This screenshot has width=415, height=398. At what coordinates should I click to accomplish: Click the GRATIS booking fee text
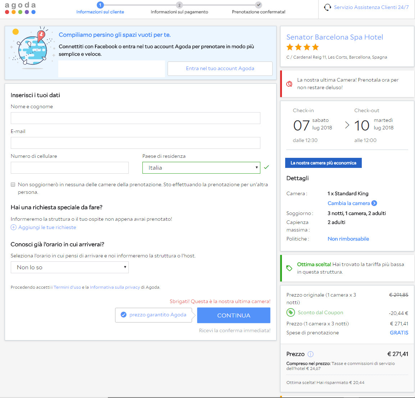click(x=399, y=333)
